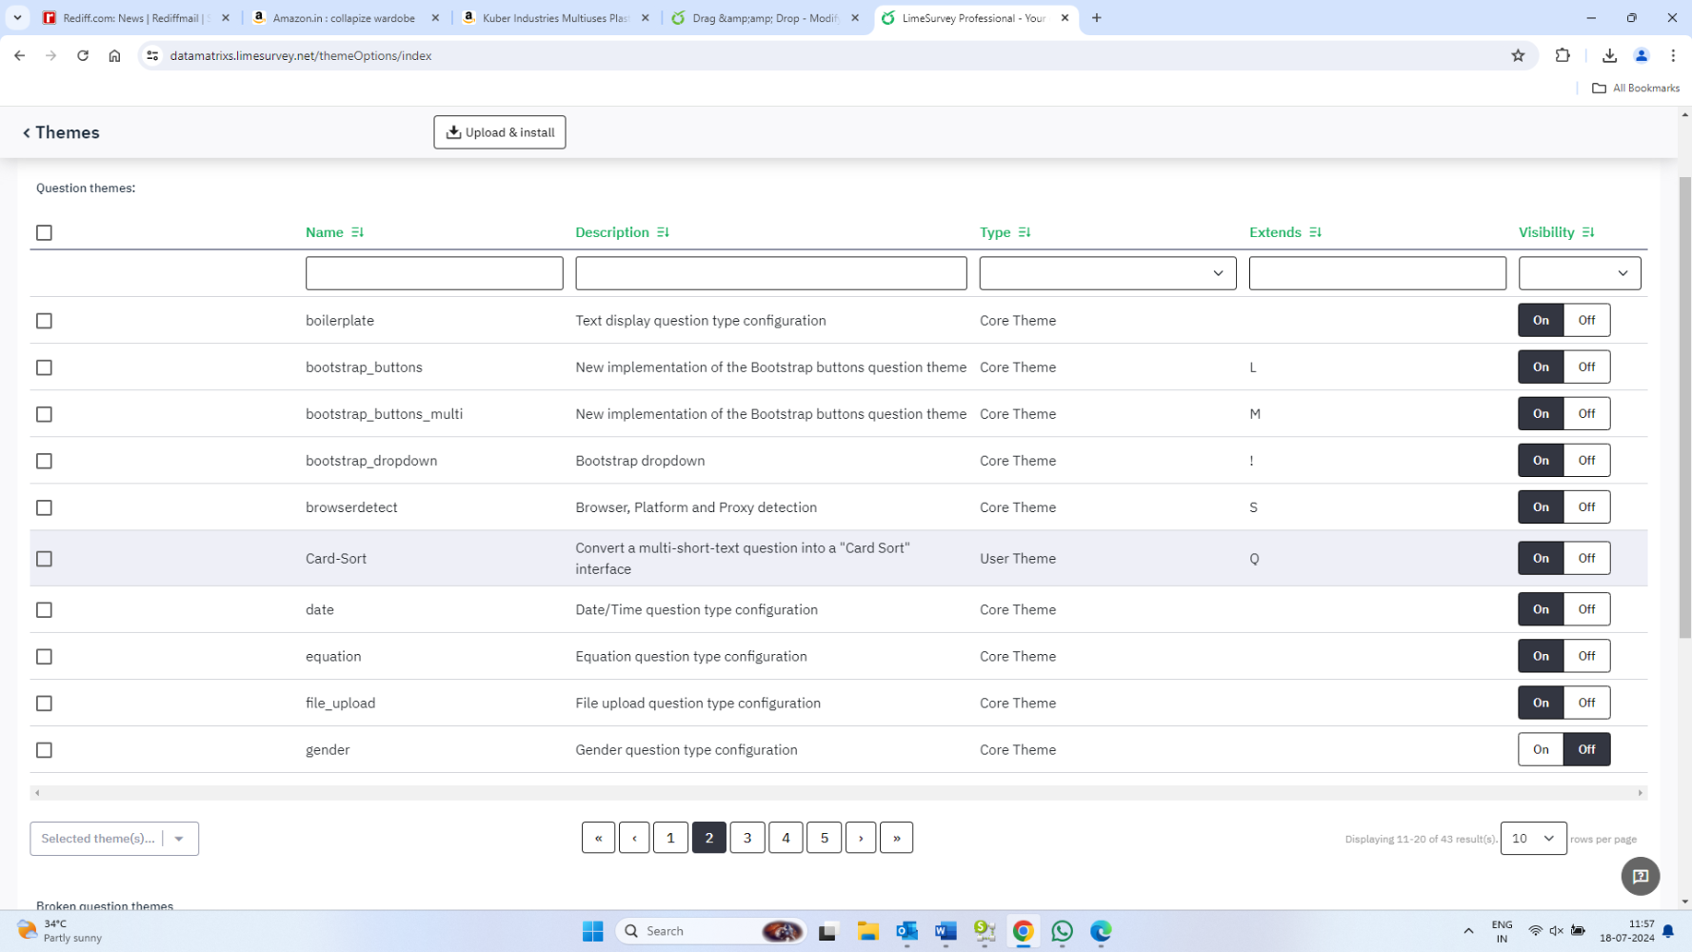Go to page 3 of results
This screenshot has height=952, width=1692.
747,839
